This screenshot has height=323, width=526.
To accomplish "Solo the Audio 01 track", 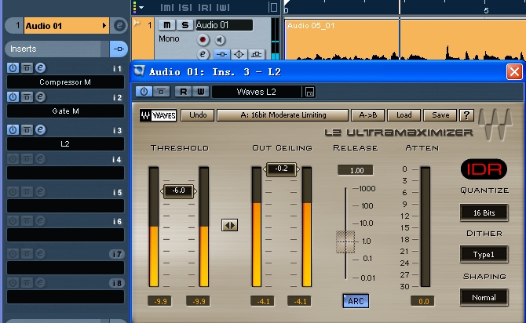I will pos(184,25).
